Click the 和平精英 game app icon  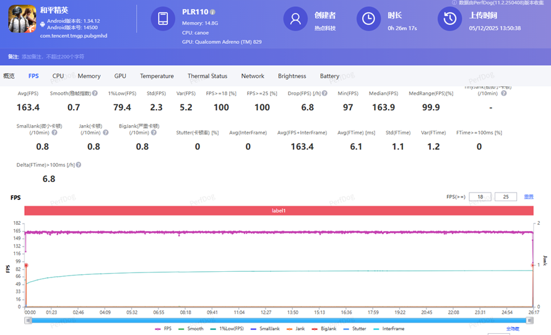click(22, 19)
